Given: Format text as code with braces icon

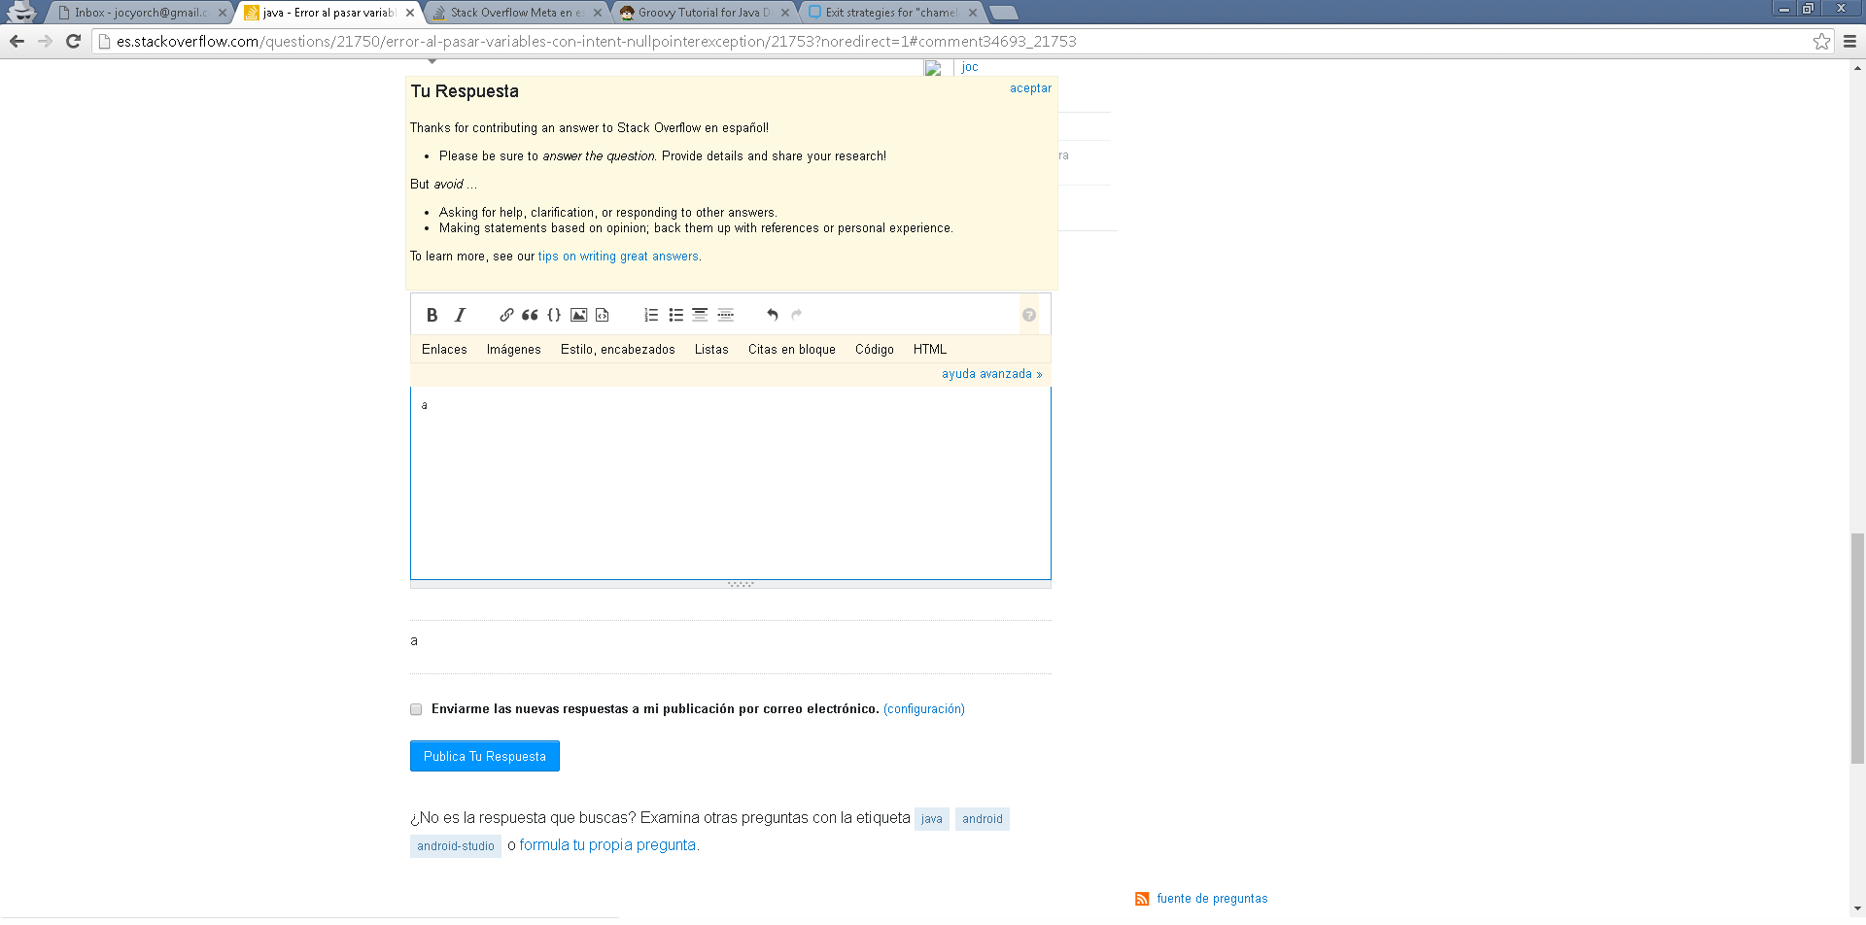Looking at the screenshot, I should pos(554,315).
